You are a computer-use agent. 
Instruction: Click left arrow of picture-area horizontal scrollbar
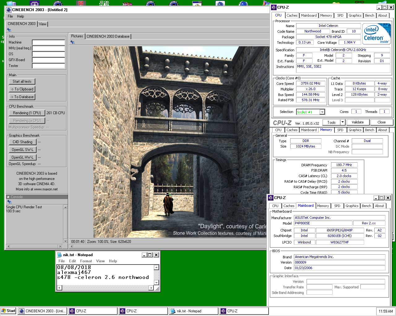71,246
